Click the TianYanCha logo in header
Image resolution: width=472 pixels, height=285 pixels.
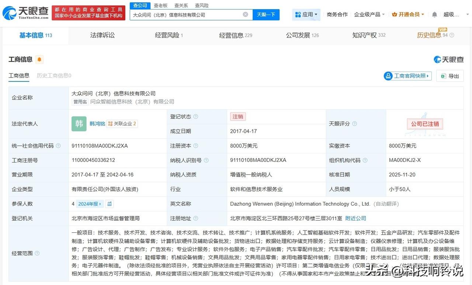(x=25, y=13)
